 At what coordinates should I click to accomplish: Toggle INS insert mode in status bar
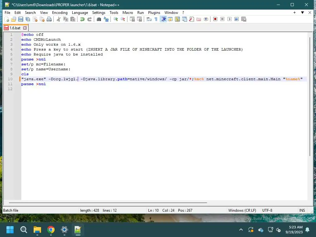302,210
